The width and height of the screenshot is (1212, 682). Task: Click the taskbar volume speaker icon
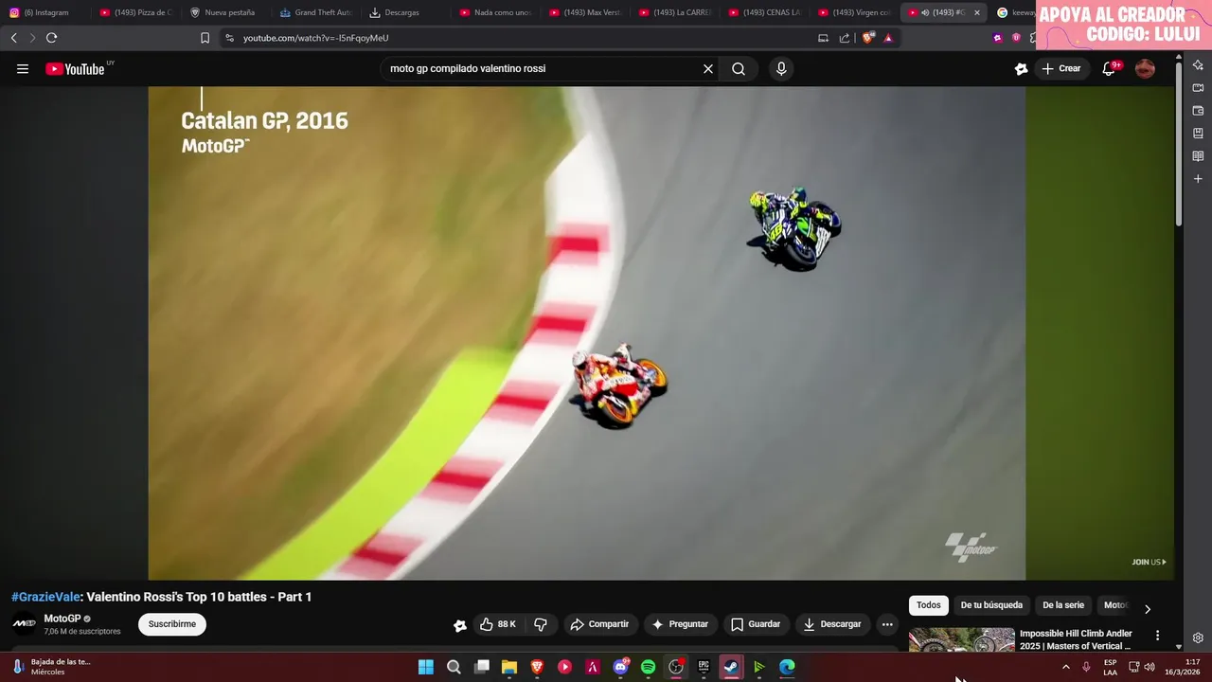pos(1150,667)
